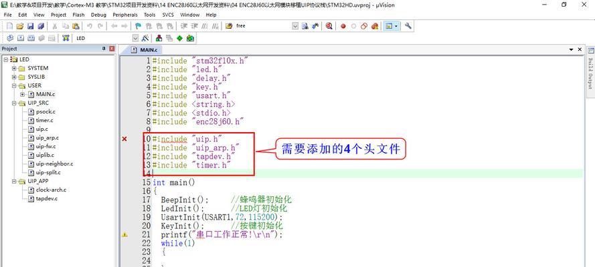Click the Open file icon in toolbar

click(19, 26)
